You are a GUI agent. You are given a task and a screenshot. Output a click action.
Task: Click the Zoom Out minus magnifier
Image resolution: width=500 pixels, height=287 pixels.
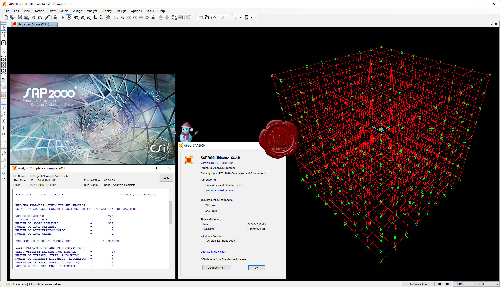[101, 17]
